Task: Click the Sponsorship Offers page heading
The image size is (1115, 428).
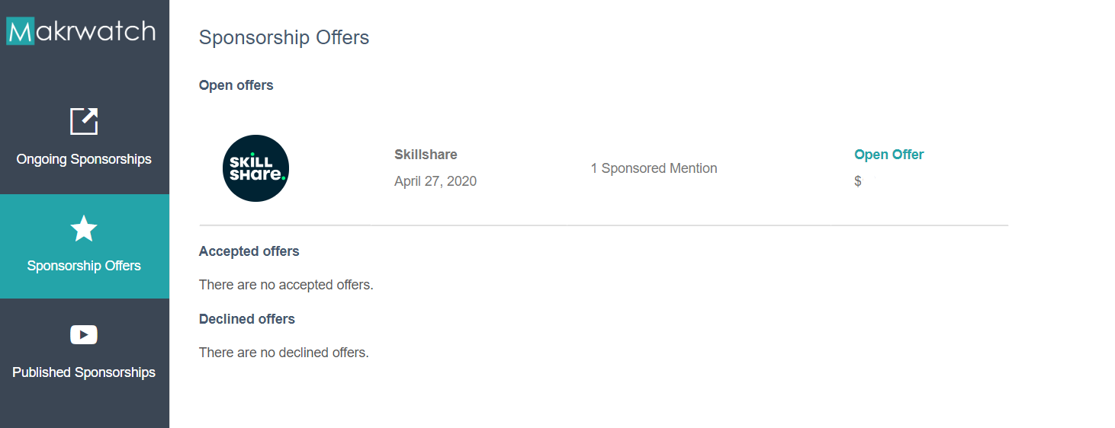Action: pos(284,37)
